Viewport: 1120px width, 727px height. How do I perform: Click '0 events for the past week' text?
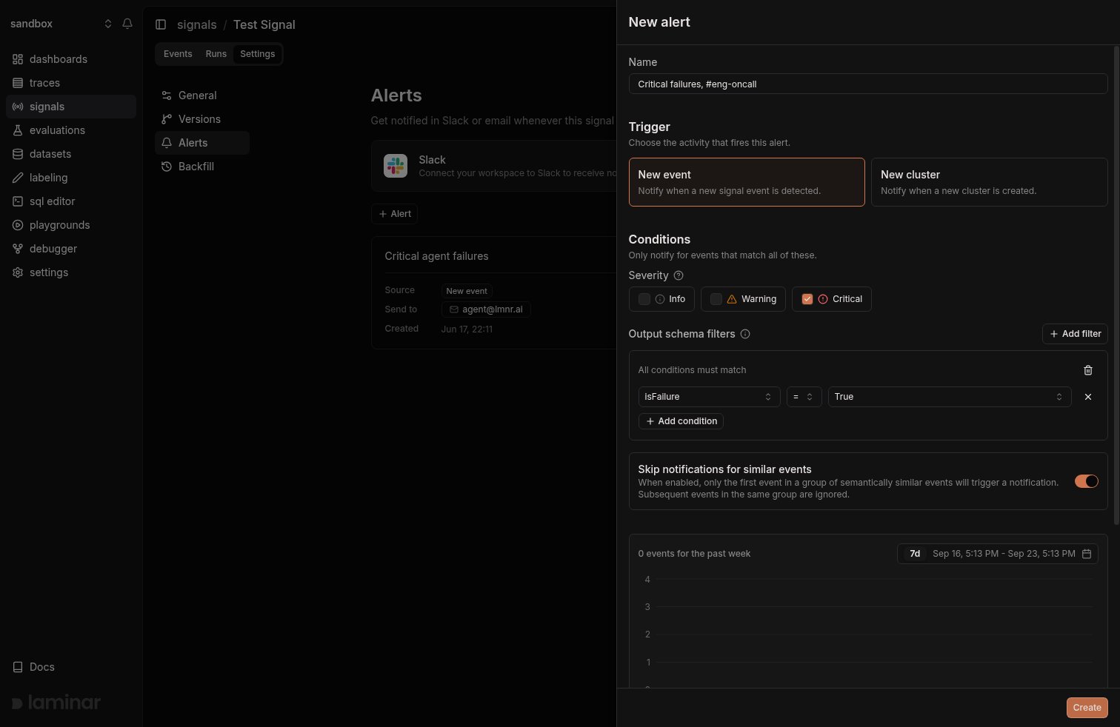pos(694,554)
